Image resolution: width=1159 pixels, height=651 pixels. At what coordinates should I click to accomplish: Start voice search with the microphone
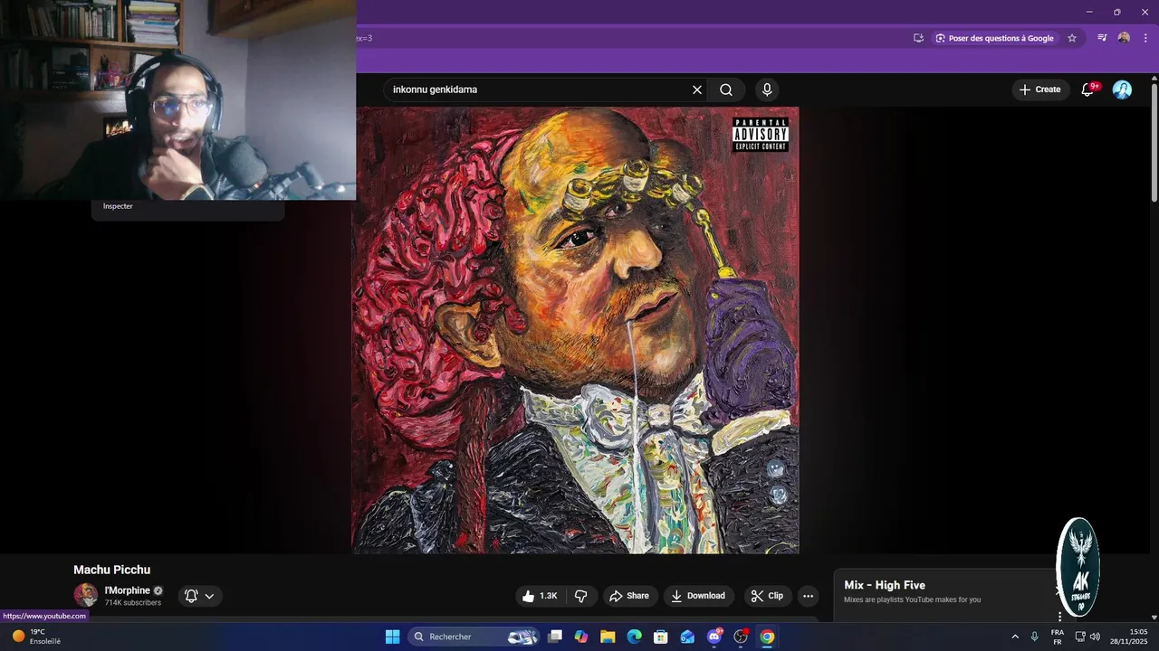point(767,90)
